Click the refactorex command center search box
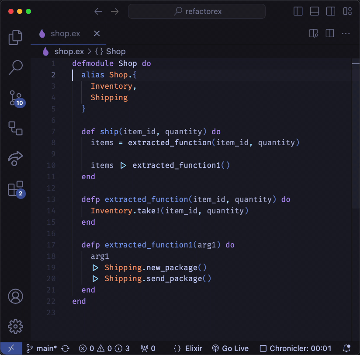 197,11
